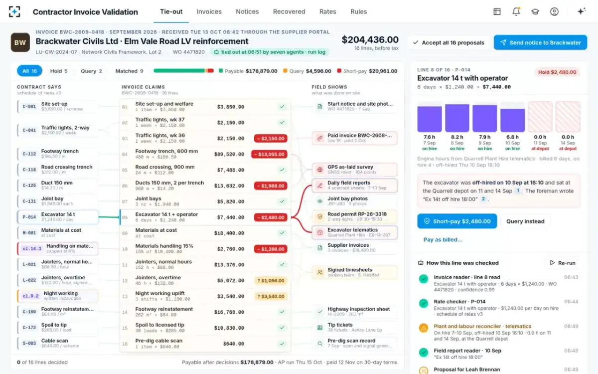Click GPS as-laid survey globe icon

pyautogui.click(x=320, y=170)
